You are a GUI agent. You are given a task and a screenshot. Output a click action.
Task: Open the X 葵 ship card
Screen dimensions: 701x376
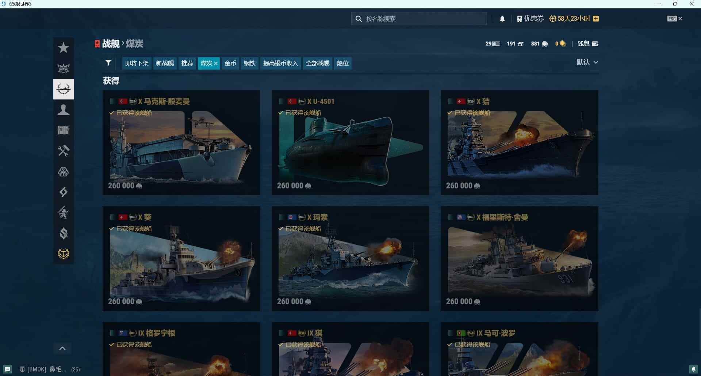tap(181, 259)
